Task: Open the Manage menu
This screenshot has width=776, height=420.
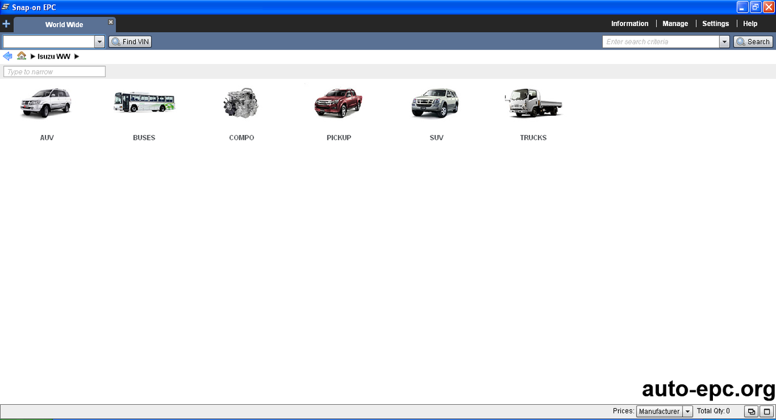Action: (x=675, y=24)
